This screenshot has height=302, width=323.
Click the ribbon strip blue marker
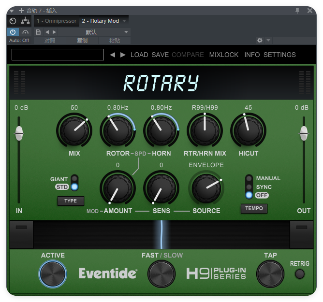pos(161,235)
